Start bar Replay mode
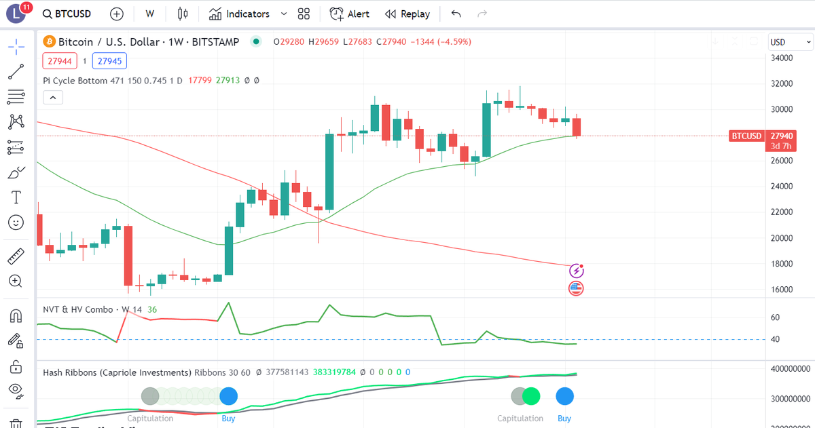Viewport: 815px width, 428px height. click(407, 14)
